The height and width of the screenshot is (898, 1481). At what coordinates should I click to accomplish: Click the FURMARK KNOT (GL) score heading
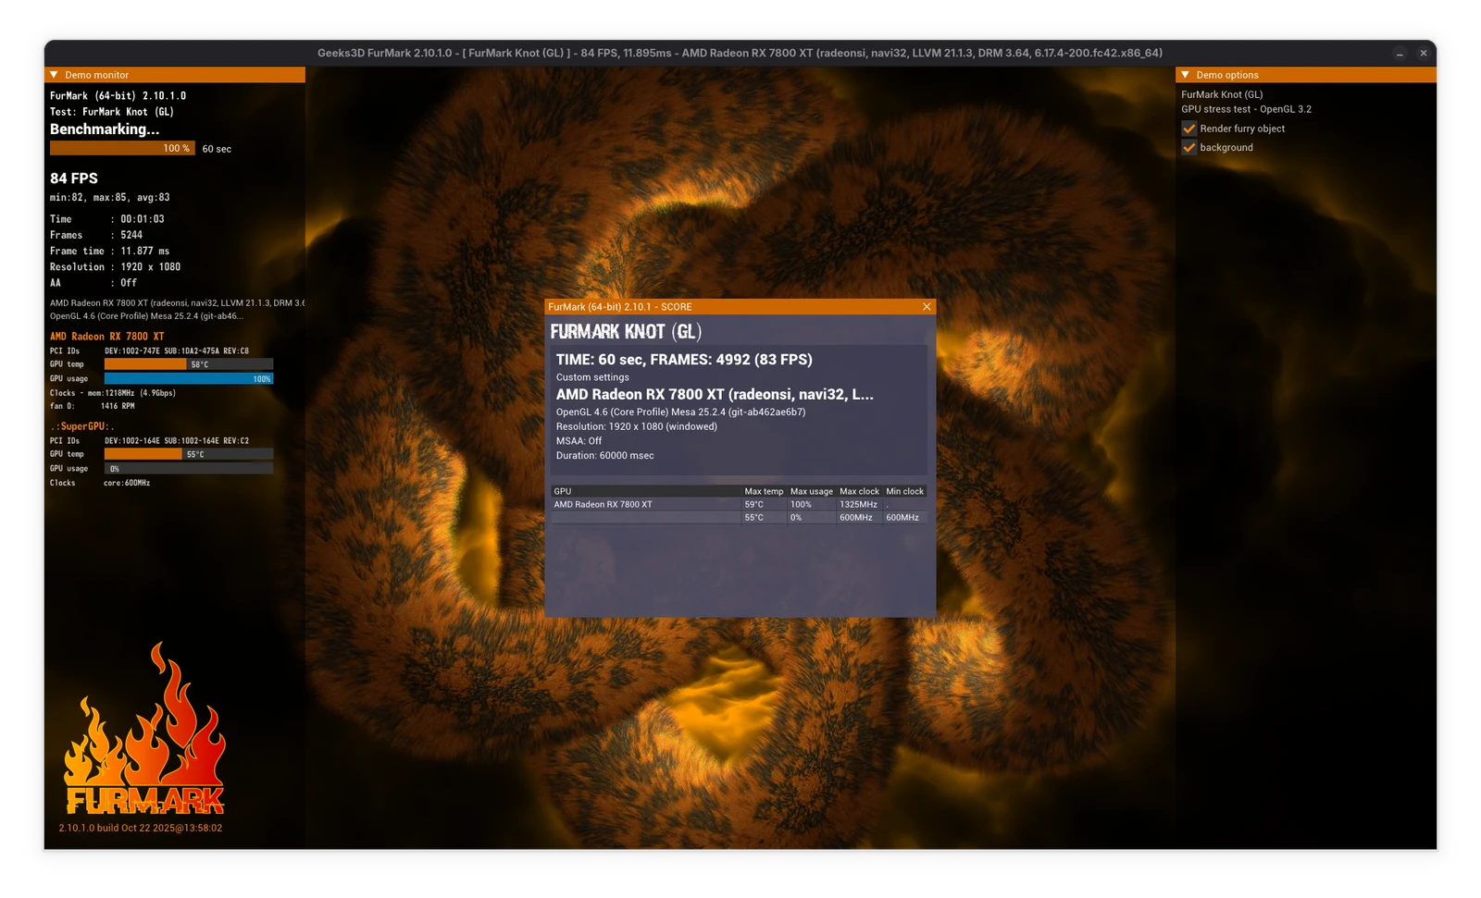[x=626, y=331]
